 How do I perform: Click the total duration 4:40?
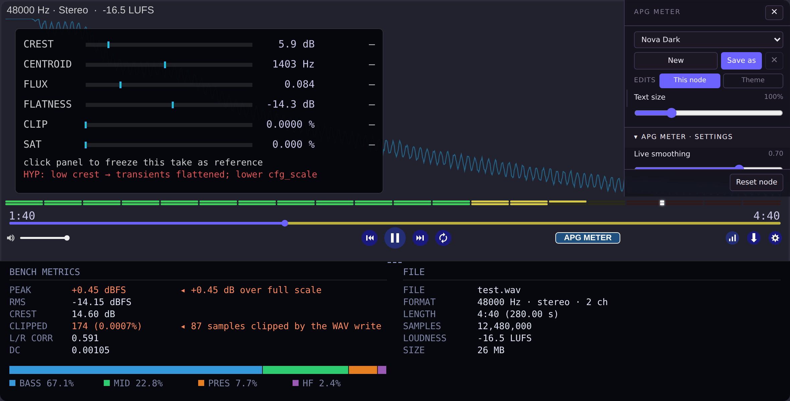point(767,216)
